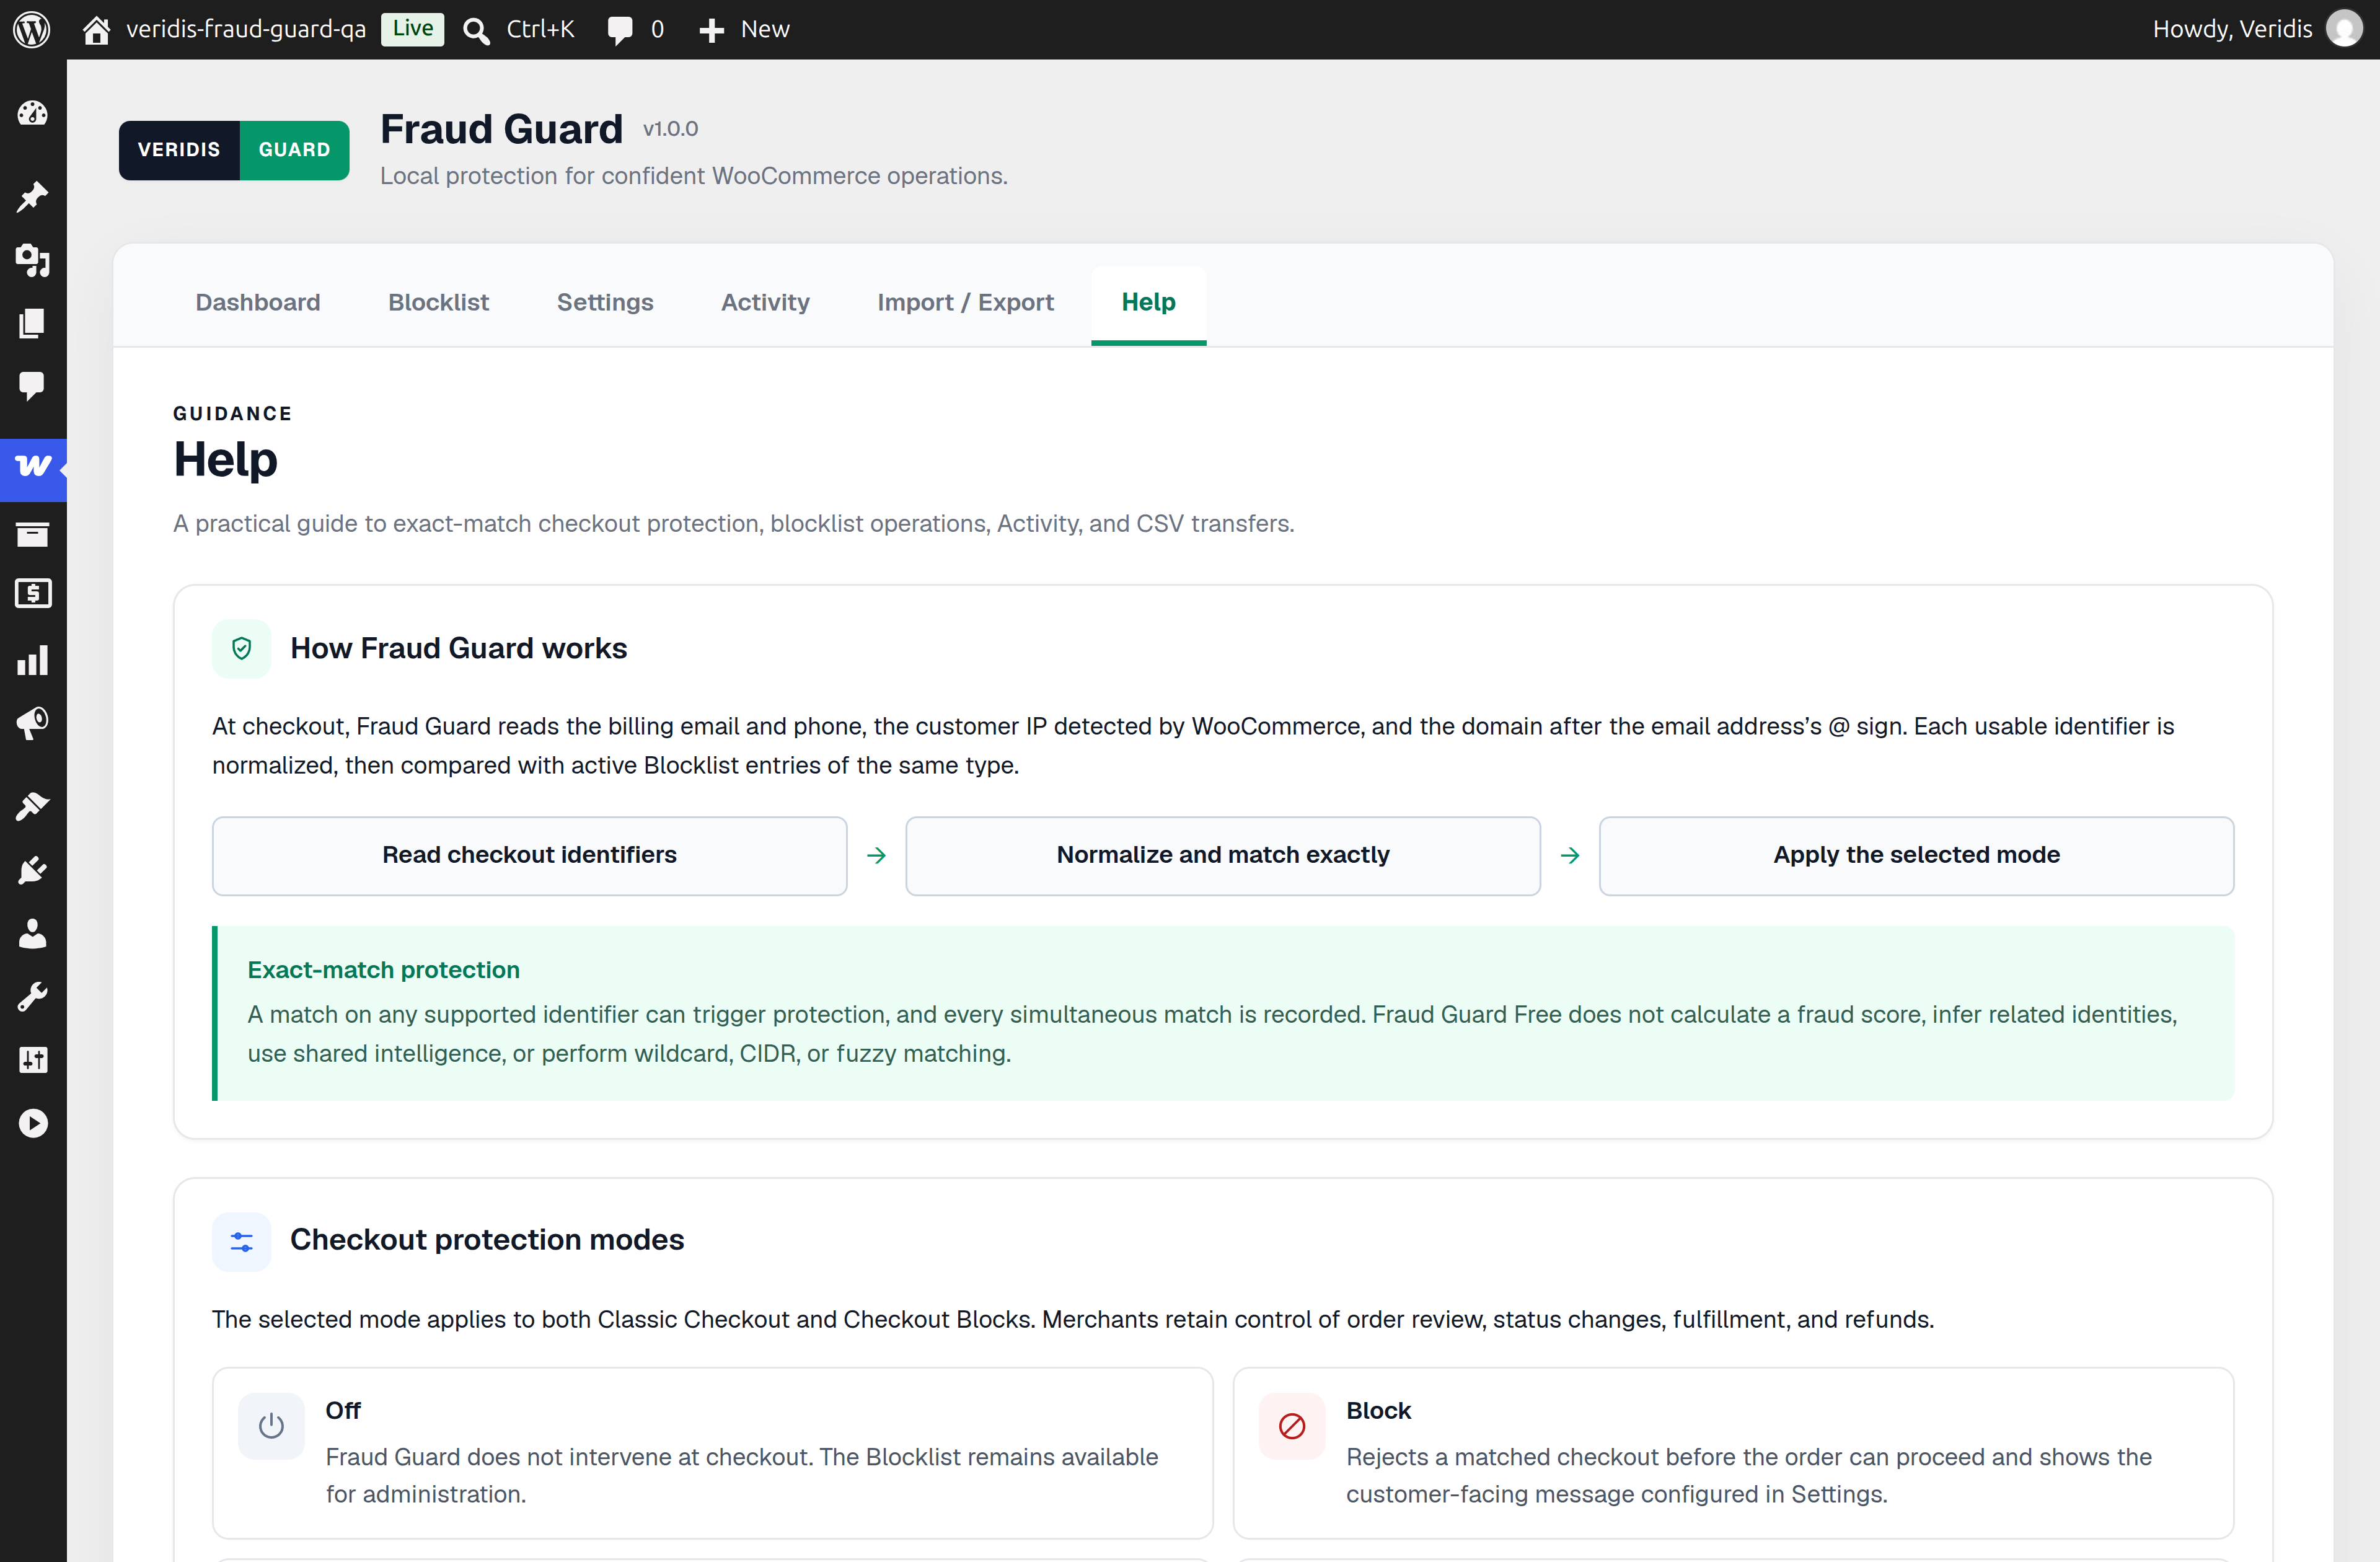Open Settings sliders icon in sidebar
The height and width of the screenshot is (1562, 2380).
click(33, 1060)
